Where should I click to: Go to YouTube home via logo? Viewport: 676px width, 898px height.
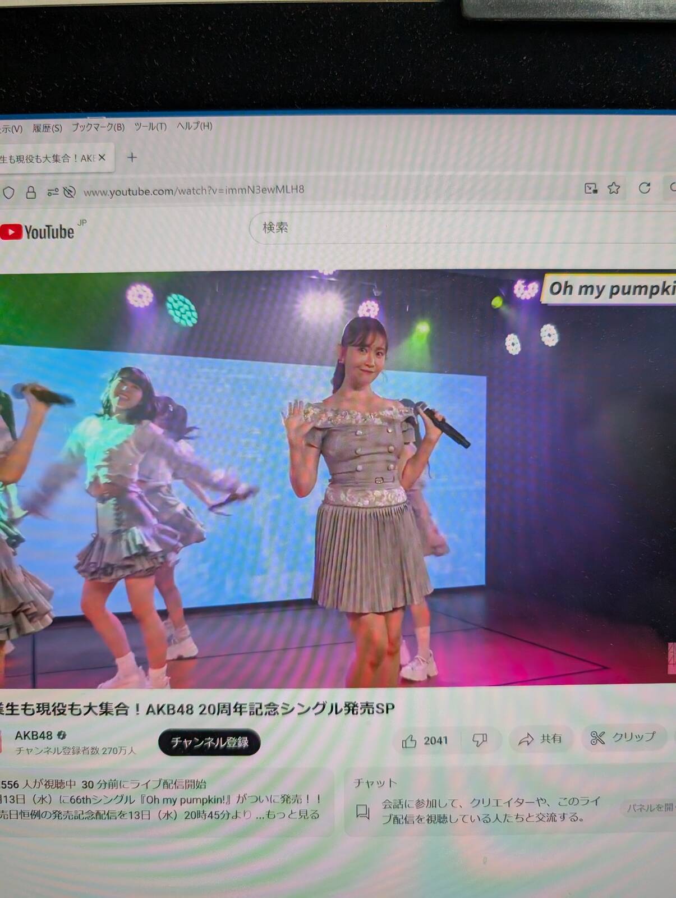pos(38,232)
